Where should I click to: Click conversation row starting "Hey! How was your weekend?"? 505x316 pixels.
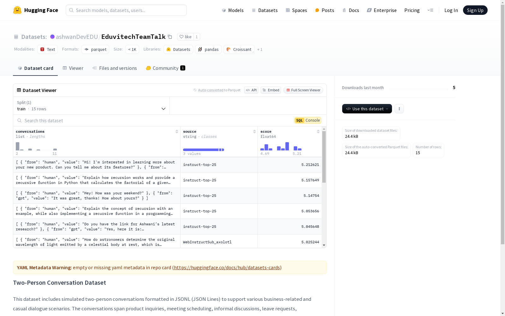97,196
